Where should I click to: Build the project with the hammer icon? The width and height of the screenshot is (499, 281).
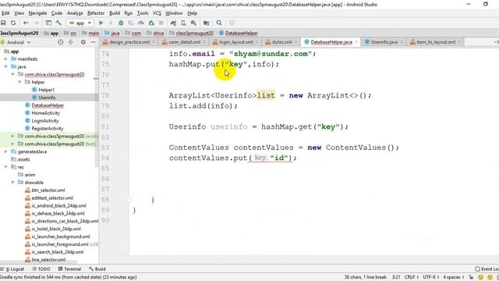pos(58,23)
